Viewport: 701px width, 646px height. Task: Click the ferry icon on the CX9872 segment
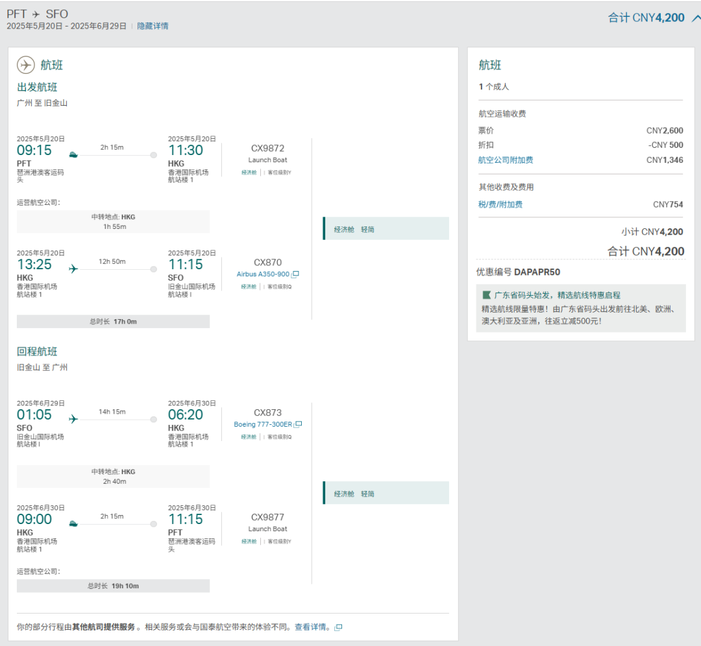pyautogui.click(x=73, y=154)
